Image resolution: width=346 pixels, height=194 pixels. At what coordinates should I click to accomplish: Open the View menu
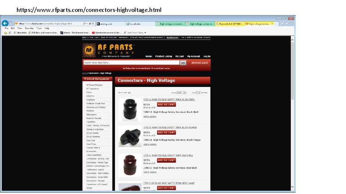(x=19, y=28)
